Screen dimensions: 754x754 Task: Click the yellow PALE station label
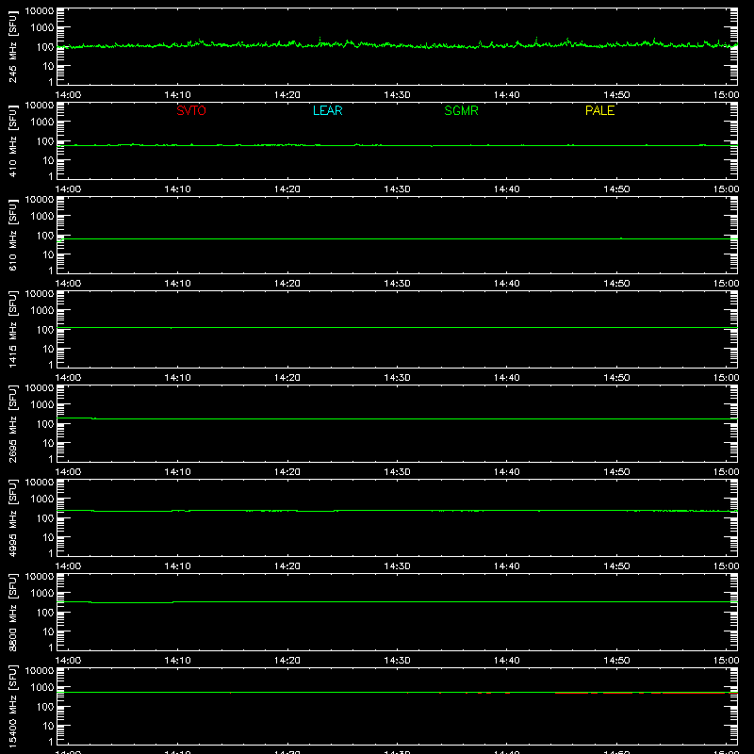coord(599,110)
